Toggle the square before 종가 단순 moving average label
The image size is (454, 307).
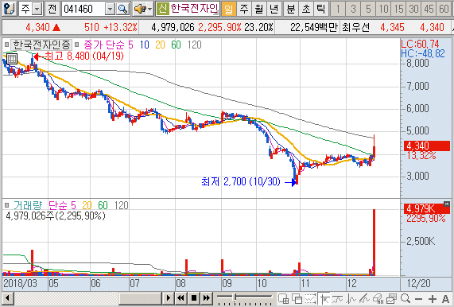tap(77, 45)
